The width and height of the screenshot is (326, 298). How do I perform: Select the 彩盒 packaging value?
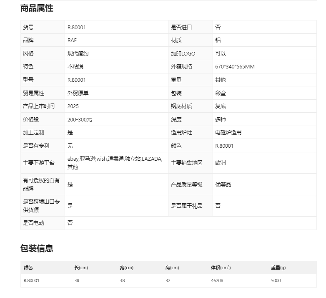(x=221, y=93)
